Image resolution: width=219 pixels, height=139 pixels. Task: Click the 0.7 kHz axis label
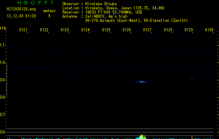pos(3,115)
